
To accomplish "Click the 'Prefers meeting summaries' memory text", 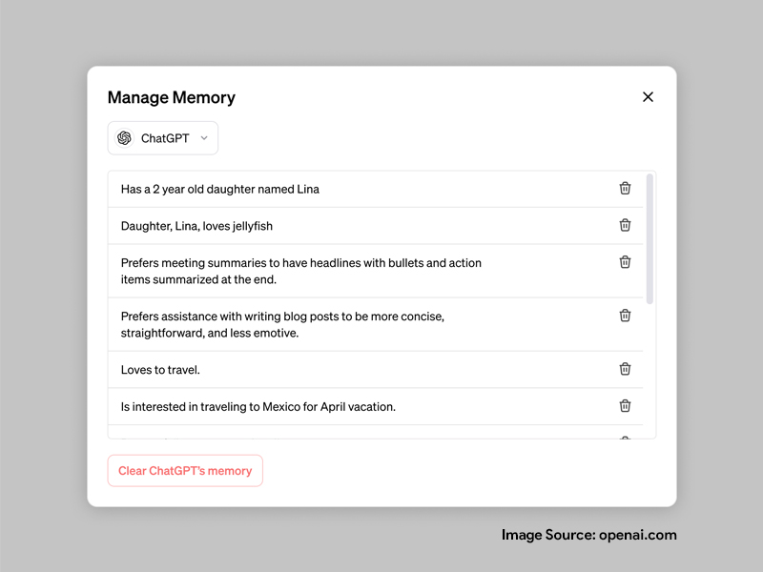I will click(x=301, y=271).
